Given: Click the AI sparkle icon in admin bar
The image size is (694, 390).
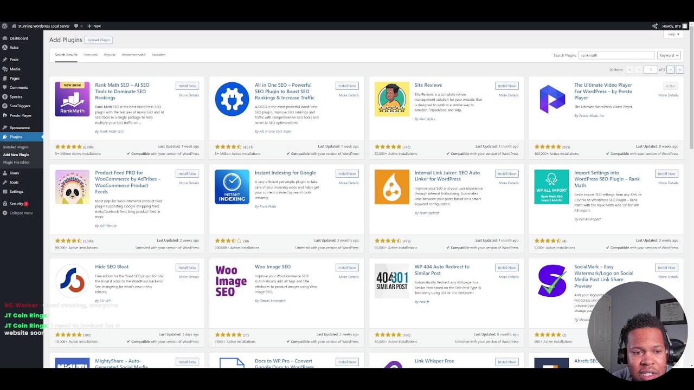Looking at the screenshot, I should (x=654, y=26).
